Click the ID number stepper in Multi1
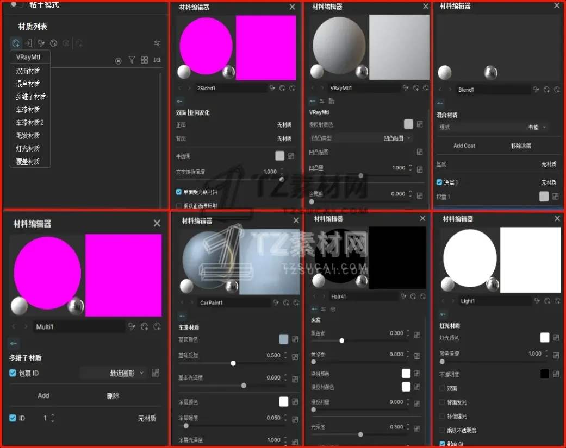This screenshot has width=566, height=448. click(53, 418)
